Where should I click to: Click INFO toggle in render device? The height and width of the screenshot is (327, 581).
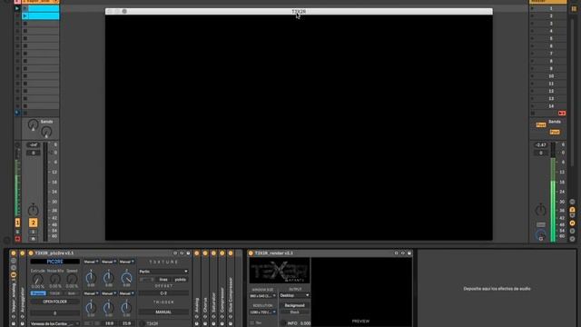click(283, 323)
